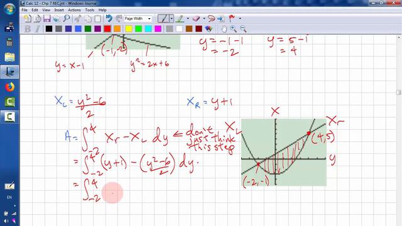Pick the brown ink color swatch
This screenshot has height=226, width=402.
(x=189, y=29)
